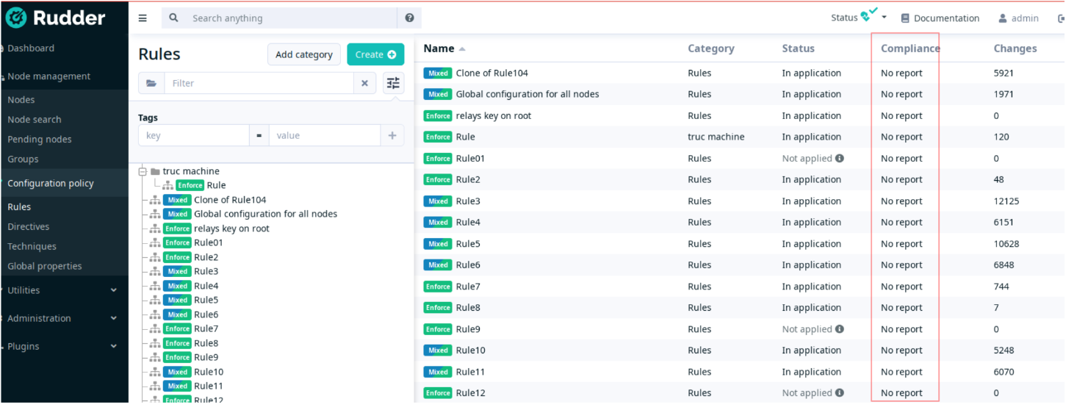This screenshot has width=1077, height=410.
Task: Open Directives in the sidebar
Action: [29, 226]
